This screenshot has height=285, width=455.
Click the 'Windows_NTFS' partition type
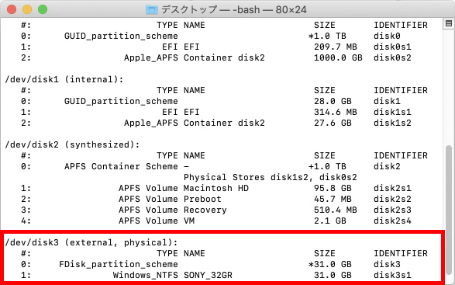(146, 275)
